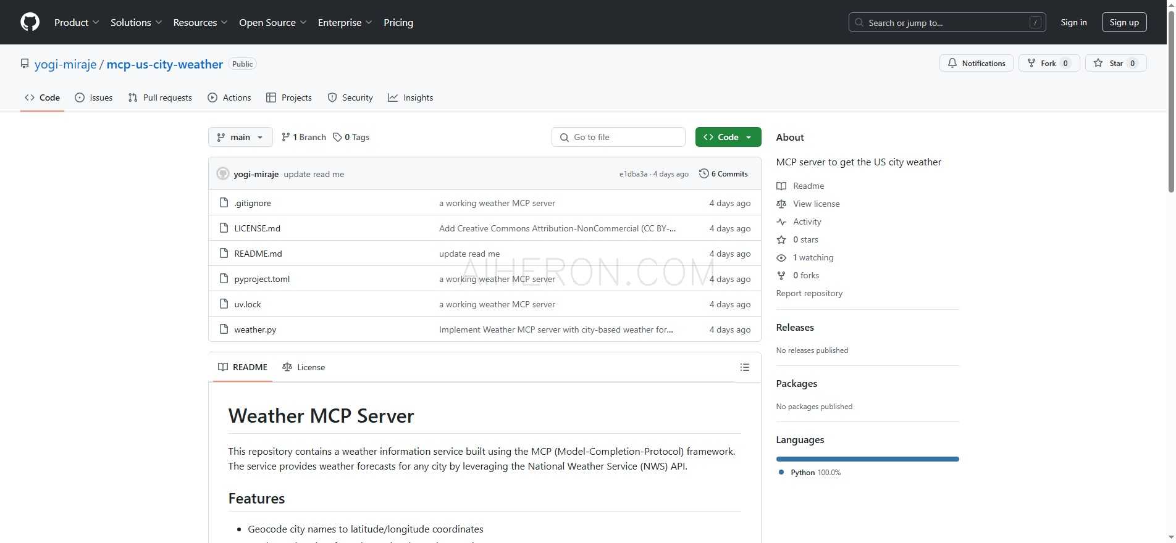1176x543 pixels.
Task: Click the history clock icon beside 6 Commits
Action: [703, 173]
